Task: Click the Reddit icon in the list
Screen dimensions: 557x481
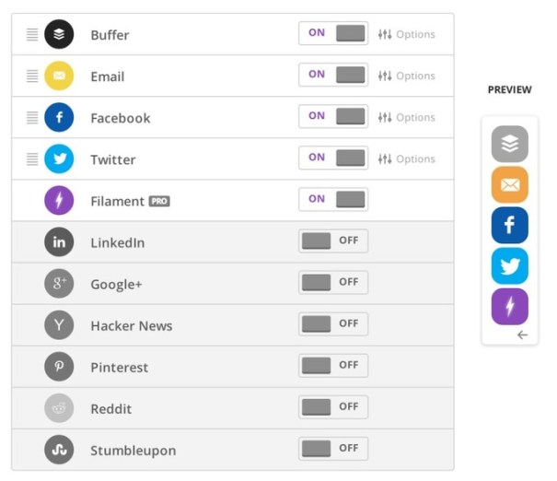Action: click(59, 408)
